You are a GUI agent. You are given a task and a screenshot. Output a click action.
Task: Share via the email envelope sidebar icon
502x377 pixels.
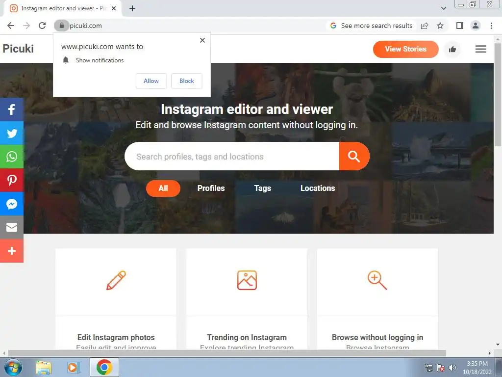(x=12, y=227)
